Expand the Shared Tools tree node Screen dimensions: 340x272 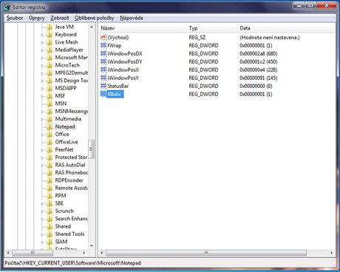42,234
